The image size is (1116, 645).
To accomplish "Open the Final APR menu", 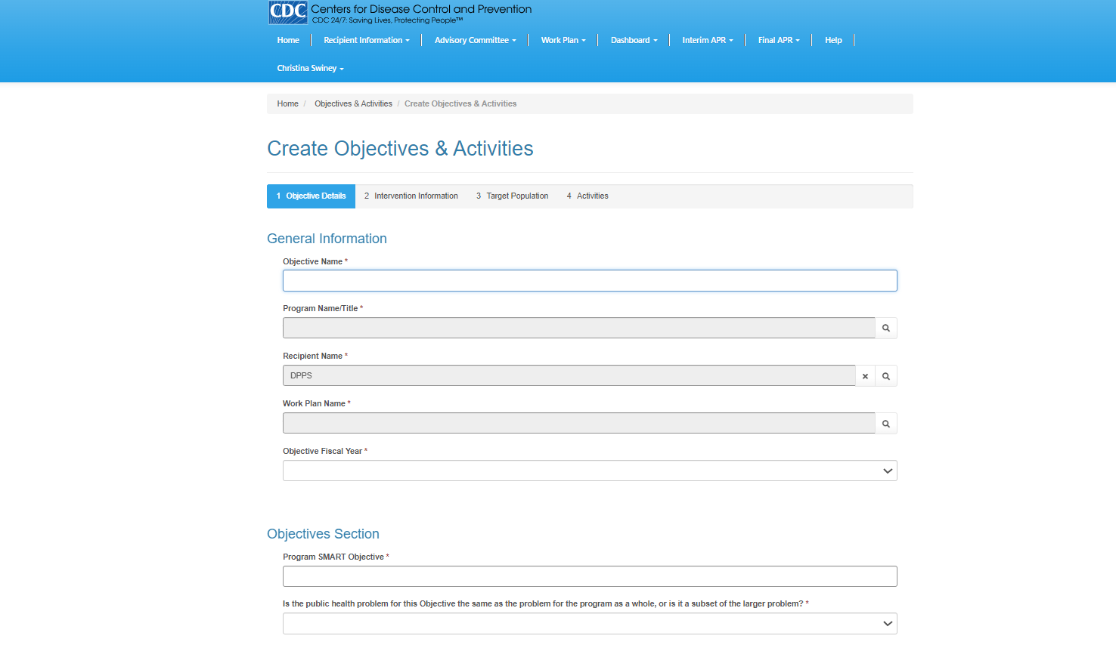I will (778, 41).
